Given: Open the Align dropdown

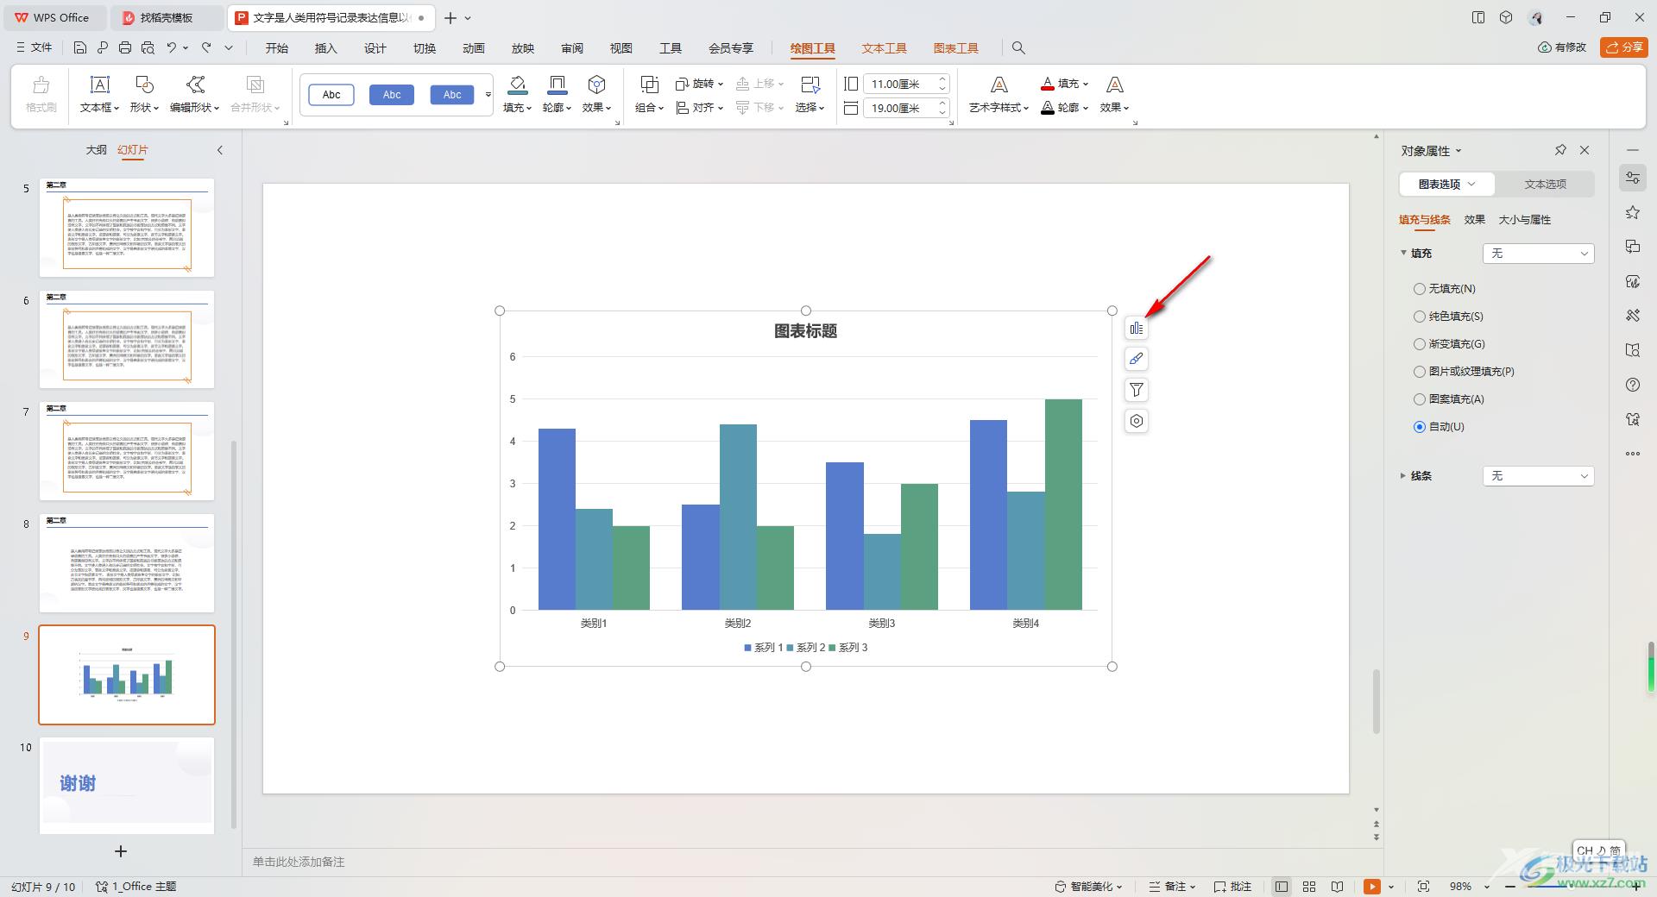Looking at the screenshot, I should 699,108.
